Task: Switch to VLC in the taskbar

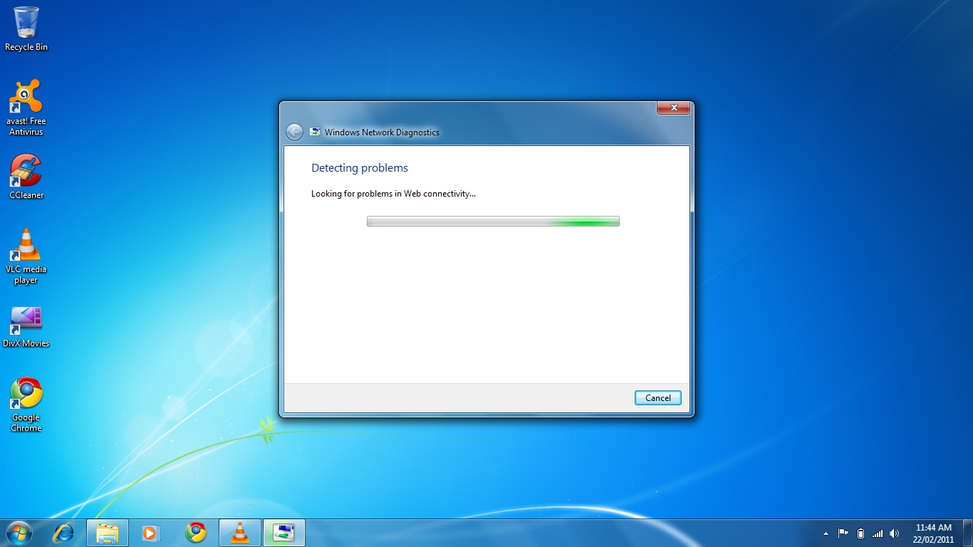Action: tap(240, 533)
